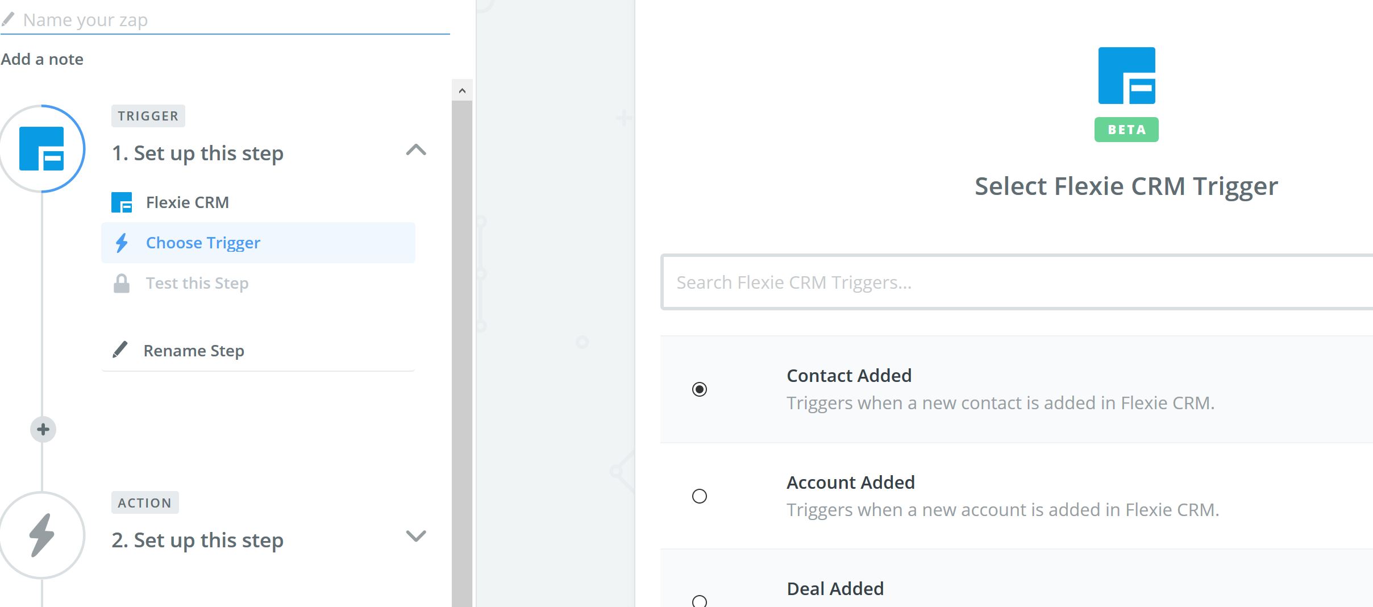Screen dimensions: 1373x607
Task: Click the scrollbar up arrow in the sidebar
Action: coord(462,90)
